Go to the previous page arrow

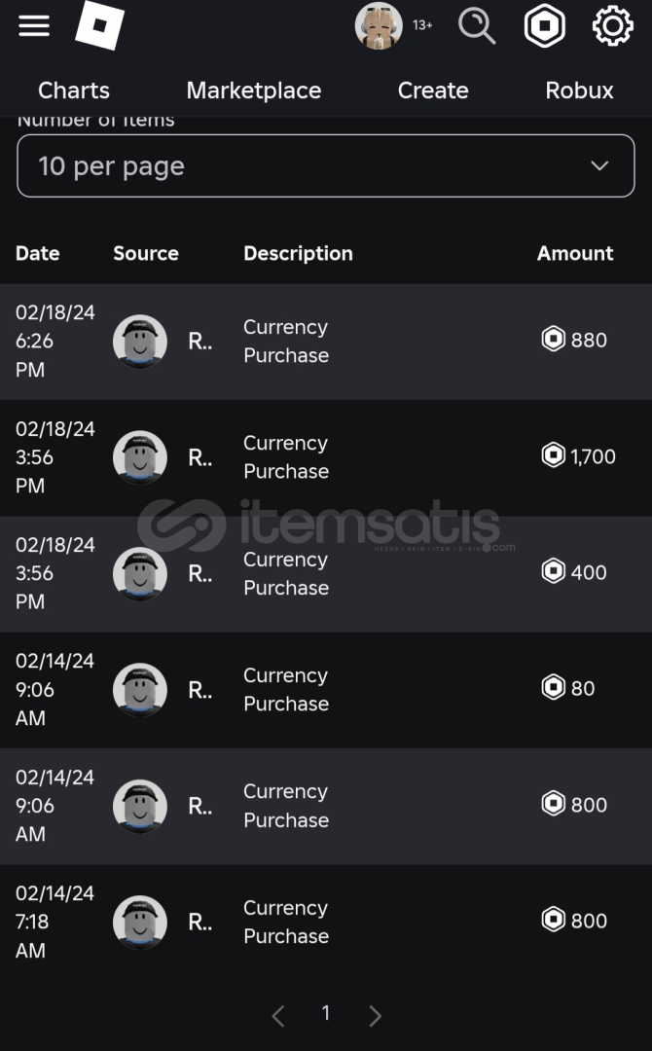pos(278,1016)
